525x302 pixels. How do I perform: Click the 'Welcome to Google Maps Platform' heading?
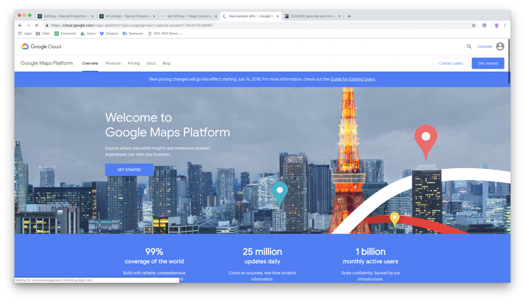coord(168,125)
